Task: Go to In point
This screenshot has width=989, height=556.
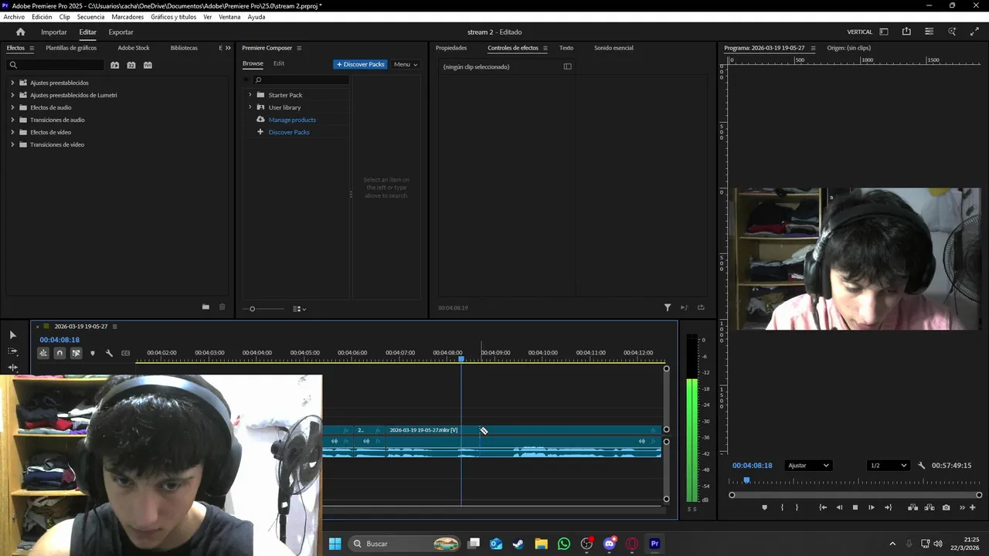Action: tap(823, 507)
